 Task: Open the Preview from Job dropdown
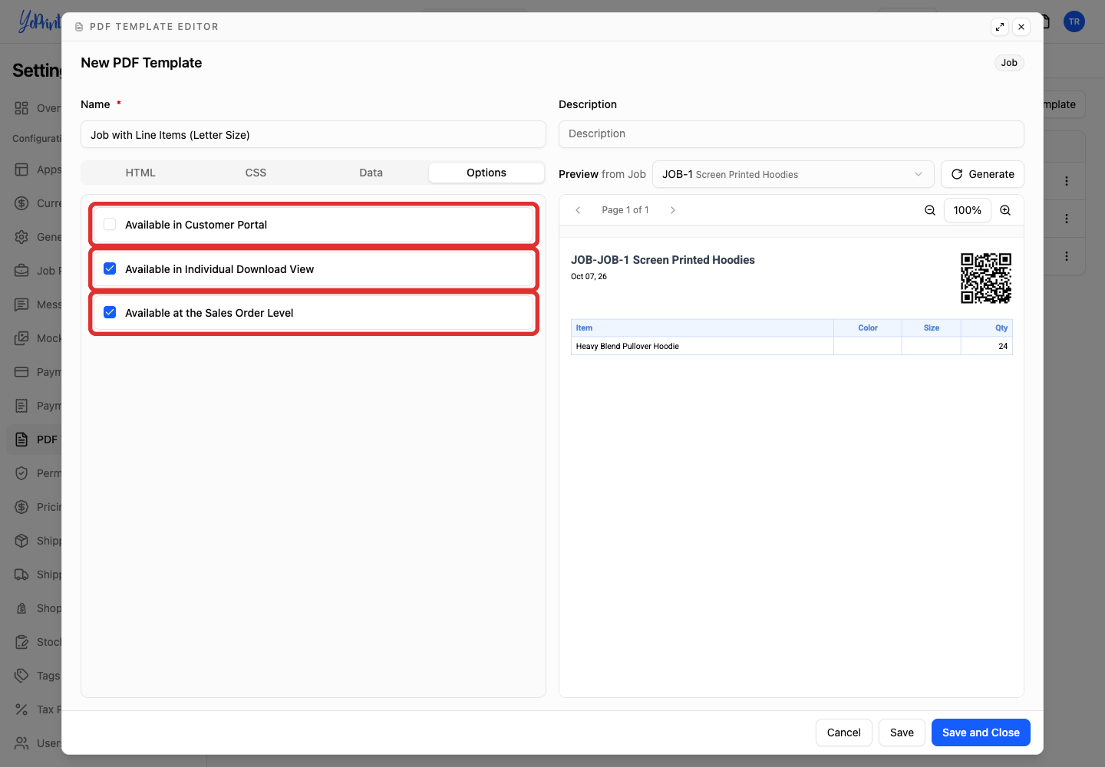point(793,174)
